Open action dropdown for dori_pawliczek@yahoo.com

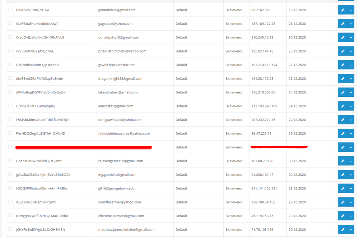(x=351, y=120)
